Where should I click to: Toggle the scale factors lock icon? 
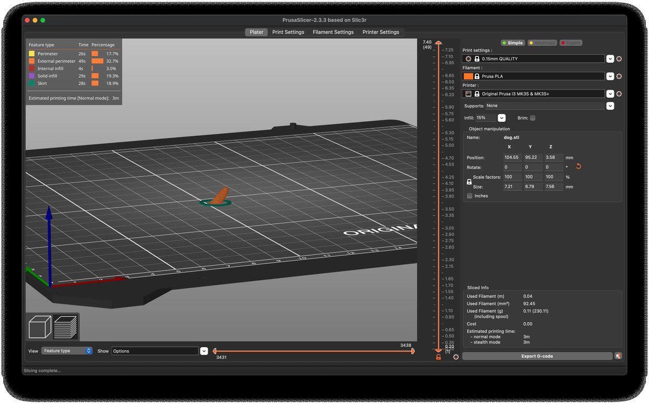pyautogui.click(x=469, y=182)
